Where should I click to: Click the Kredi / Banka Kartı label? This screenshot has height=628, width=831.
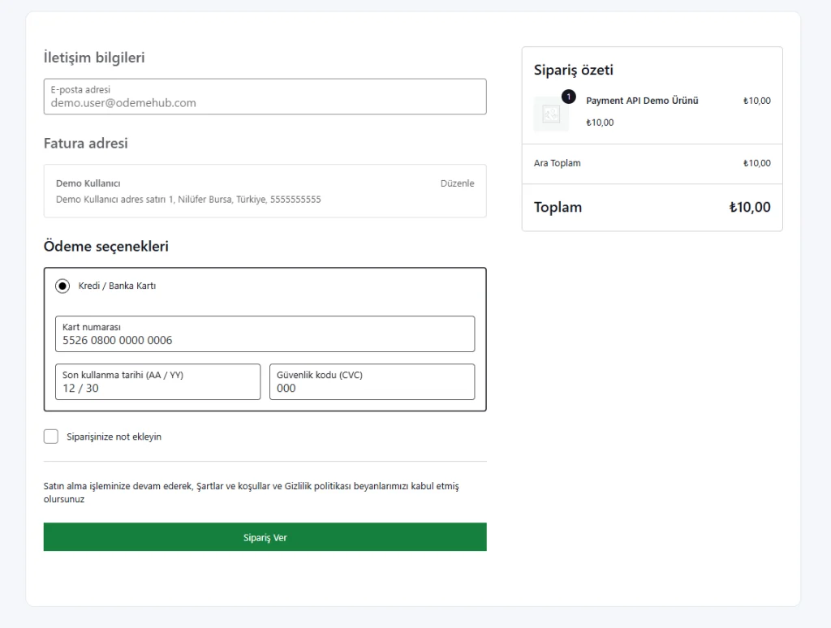(117, 286)
